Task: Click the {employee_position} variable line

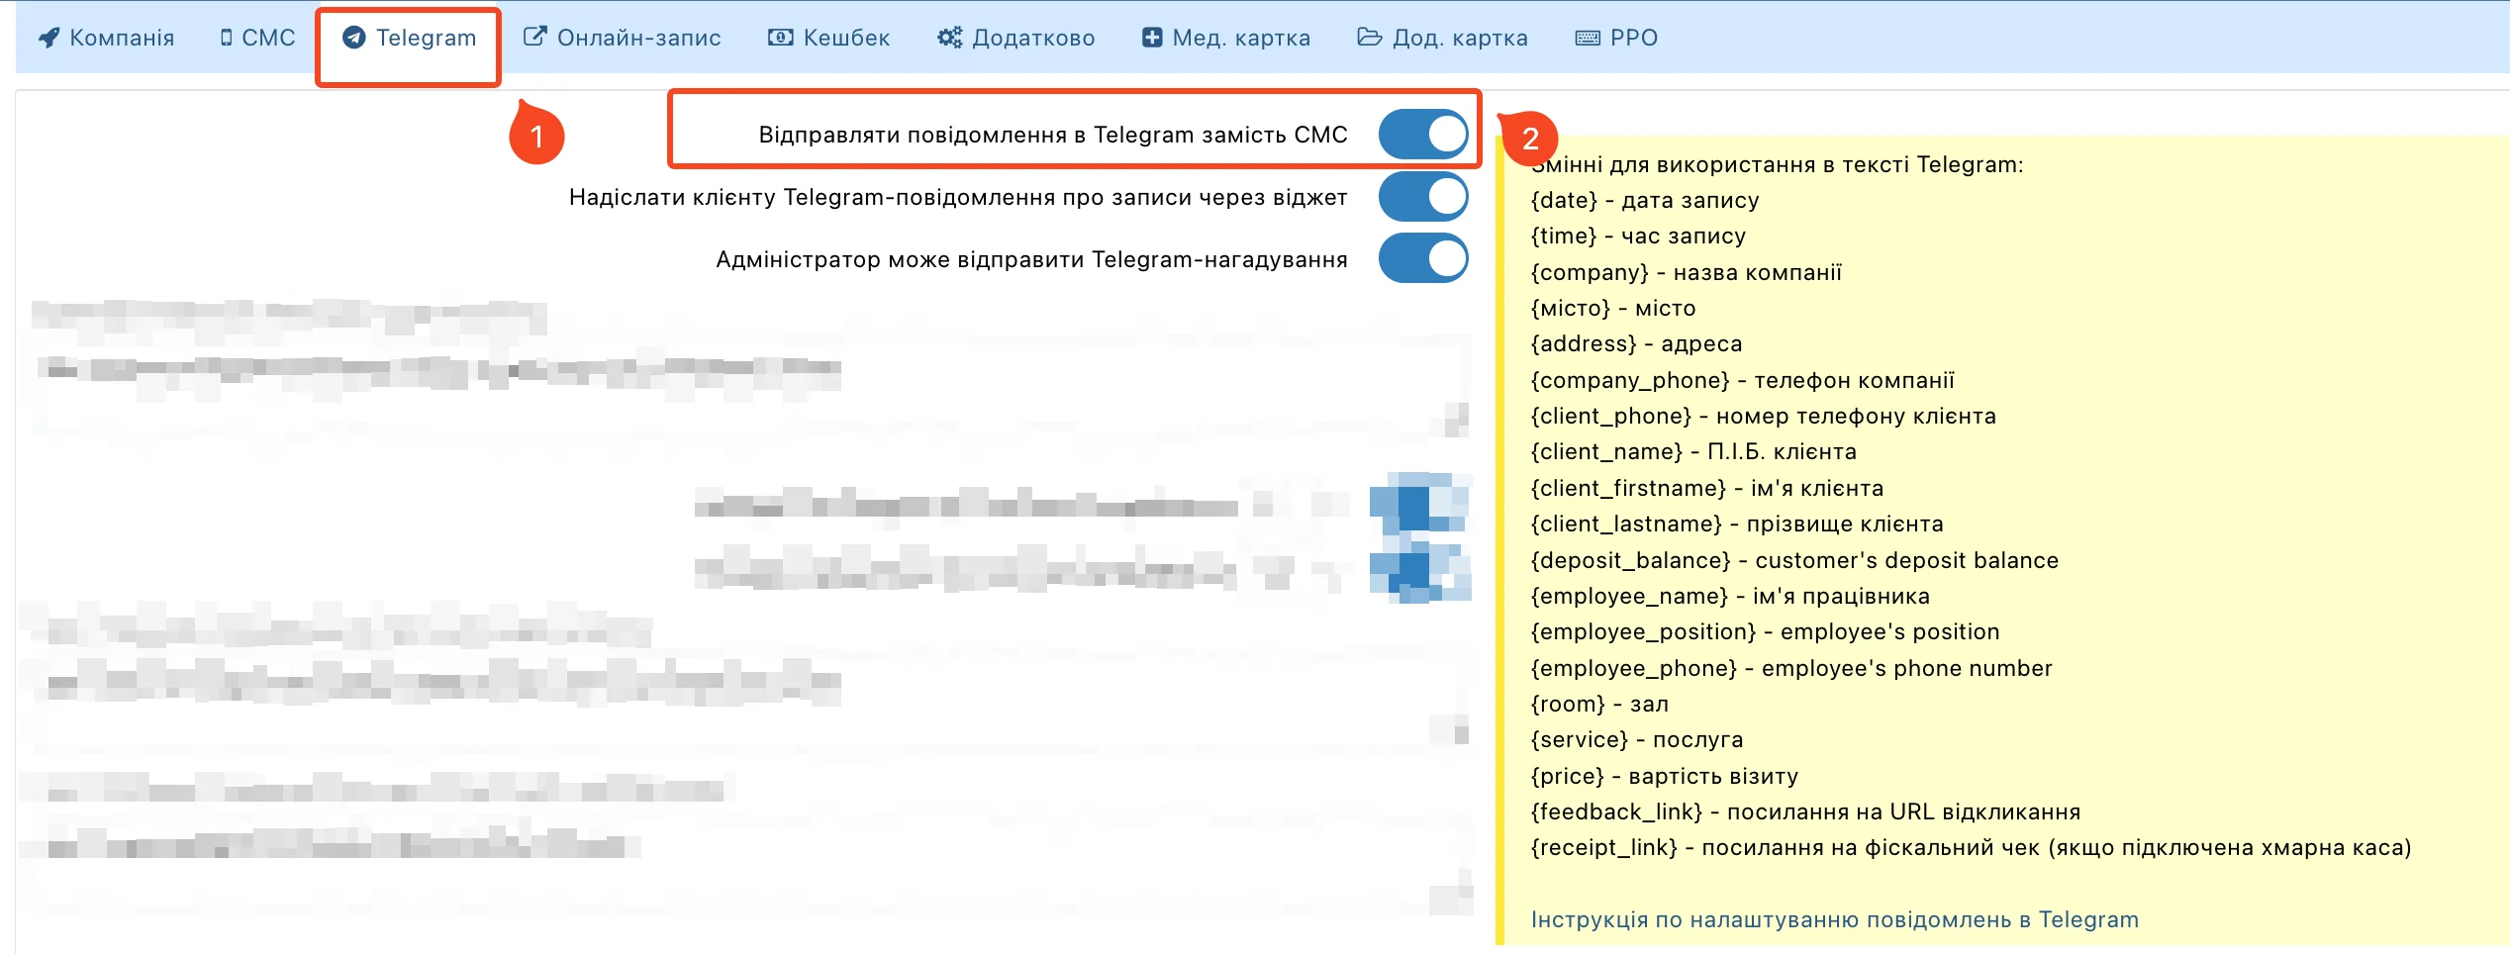Action: [1765, 631]
